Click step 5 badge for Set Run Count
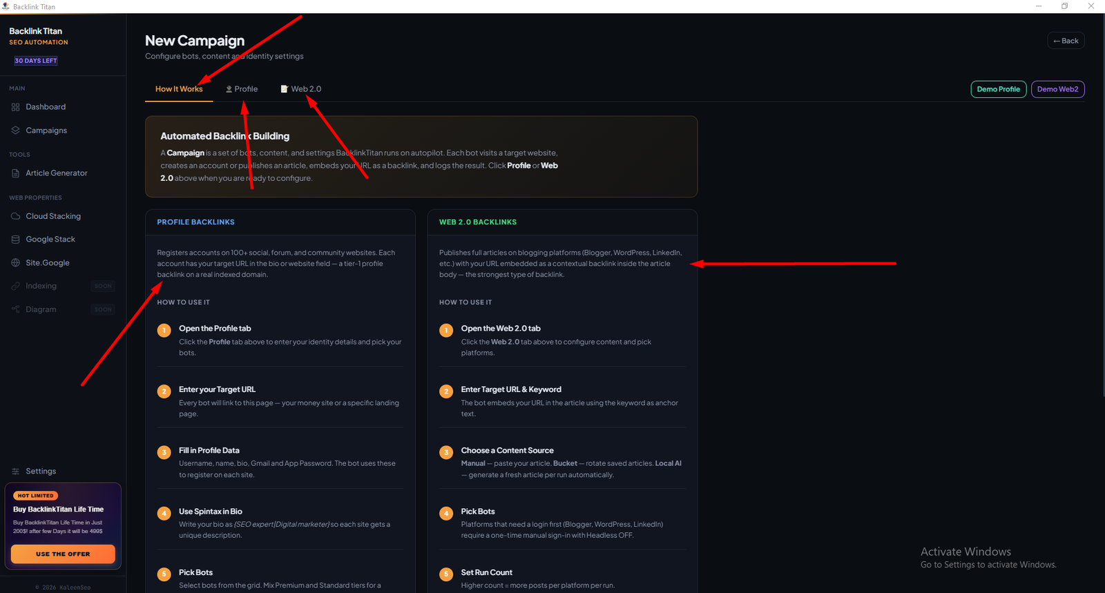 [446, 574]
